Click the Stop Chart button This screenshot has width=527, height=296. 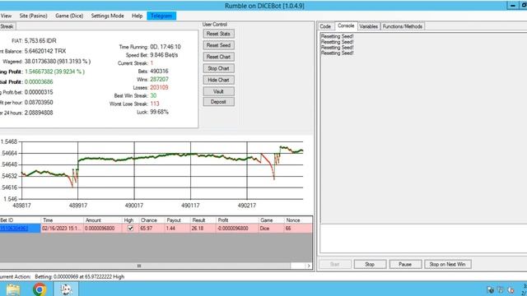(218, 68)
